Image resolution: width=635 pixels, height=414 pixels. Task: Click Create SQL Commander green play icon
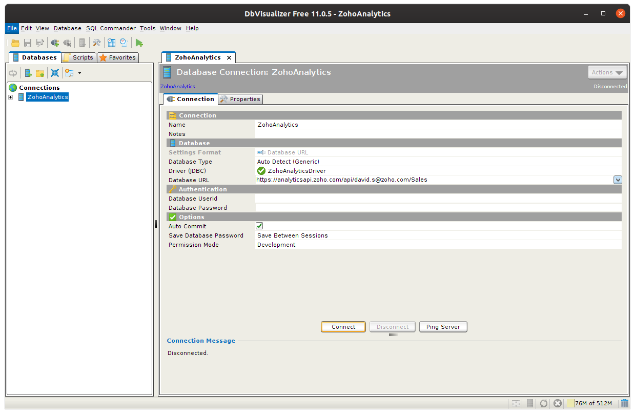coord(139,43)
